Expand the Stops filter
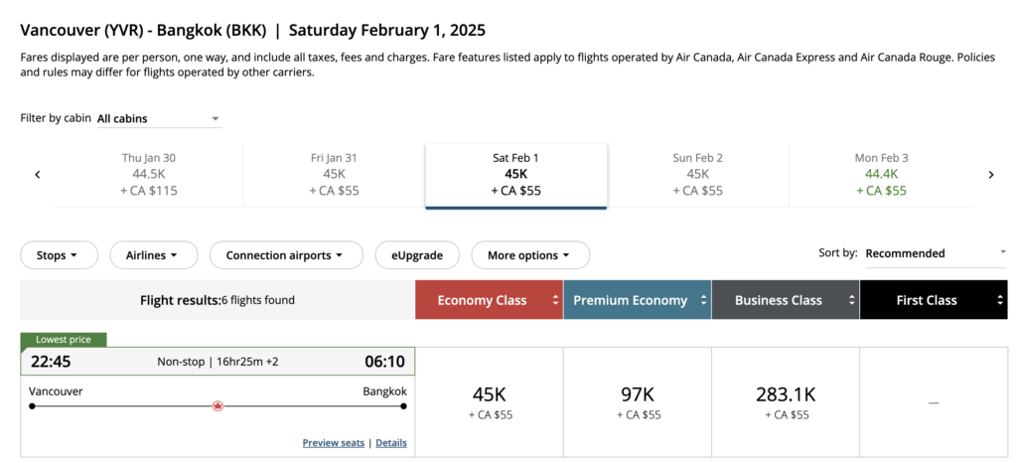Viewport: 1017px width, 463px height. tap(59, 255)
